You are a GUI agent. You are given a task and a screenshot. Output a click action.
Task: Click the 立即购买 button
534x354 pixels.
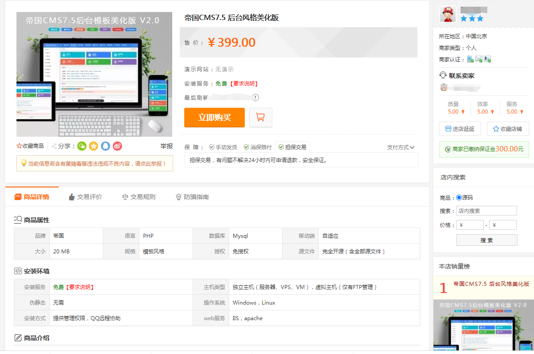[214, 118]
